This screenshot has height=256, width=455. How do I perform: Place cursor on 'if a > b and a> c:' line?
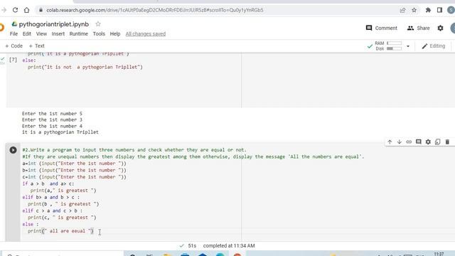point(48,183)
